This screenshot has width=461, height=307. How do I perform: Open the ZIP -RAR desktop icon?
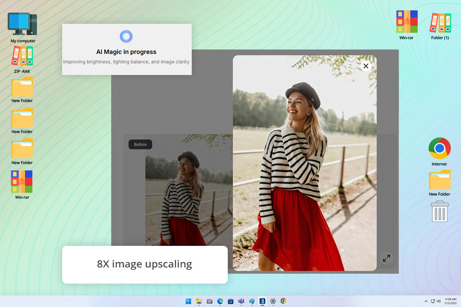click(22, 59)
